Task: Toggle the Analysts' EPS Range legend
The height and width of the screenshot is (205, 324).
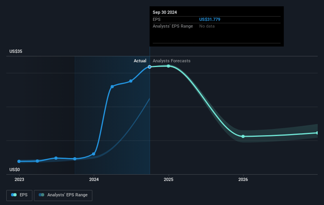Action: click(x=63, y=195)
